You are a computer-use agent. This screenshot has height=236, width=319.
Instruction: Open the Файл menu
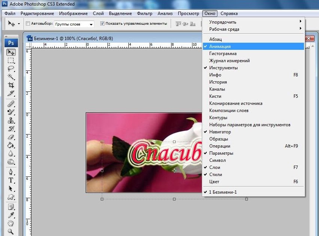point(10,13)
